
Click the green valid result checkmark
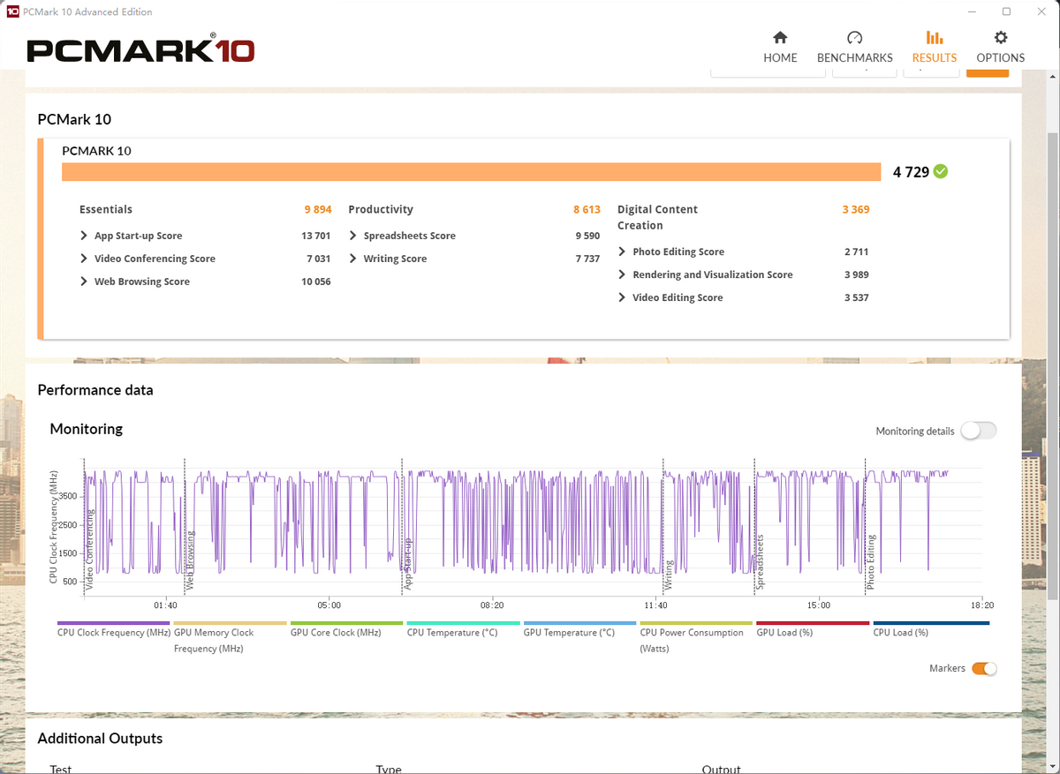click(x=941, y=171)
